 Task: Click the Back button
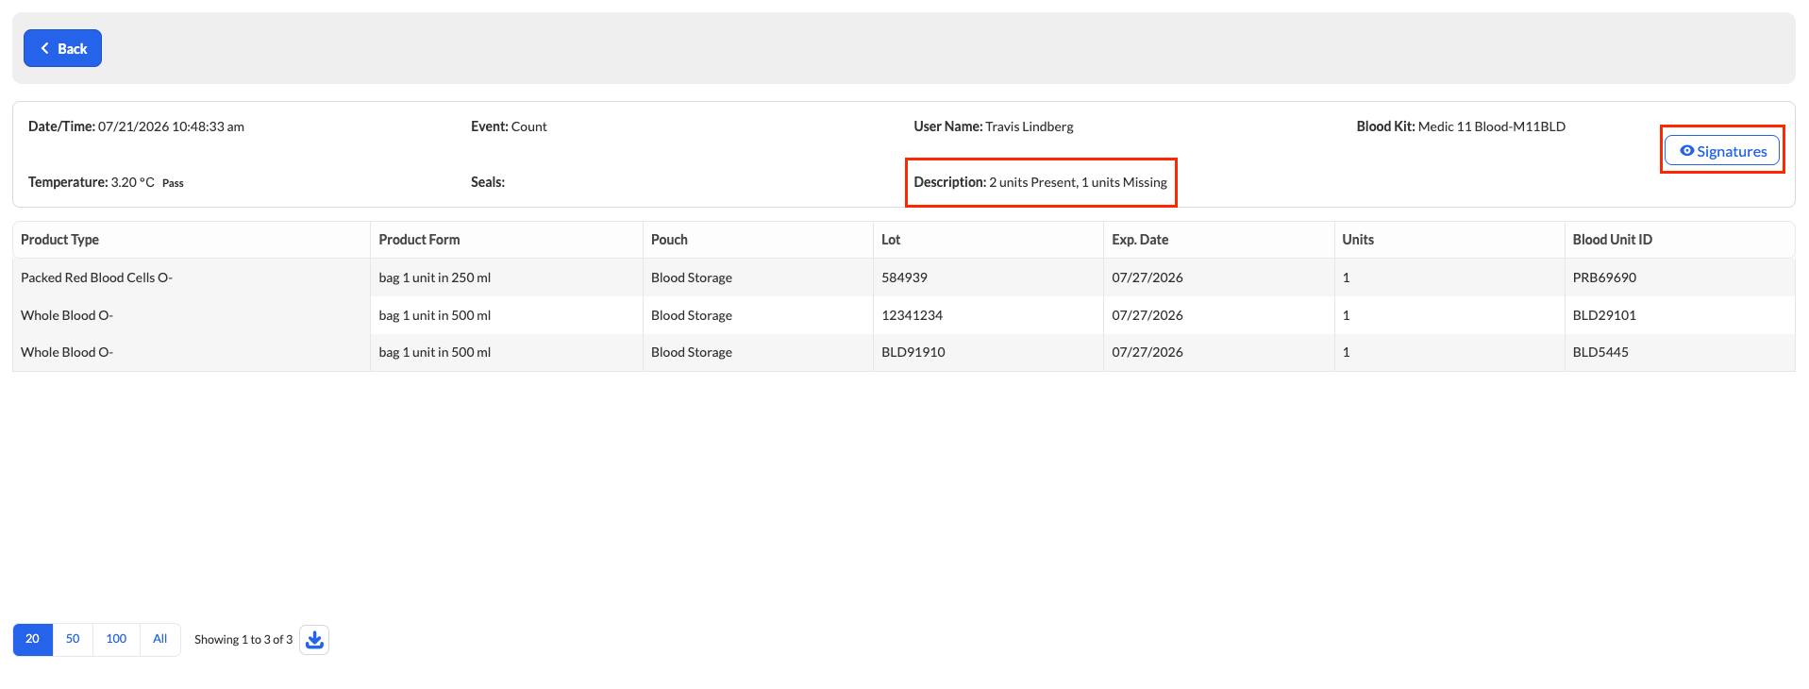pyautogui.click(x=62, y=48)
